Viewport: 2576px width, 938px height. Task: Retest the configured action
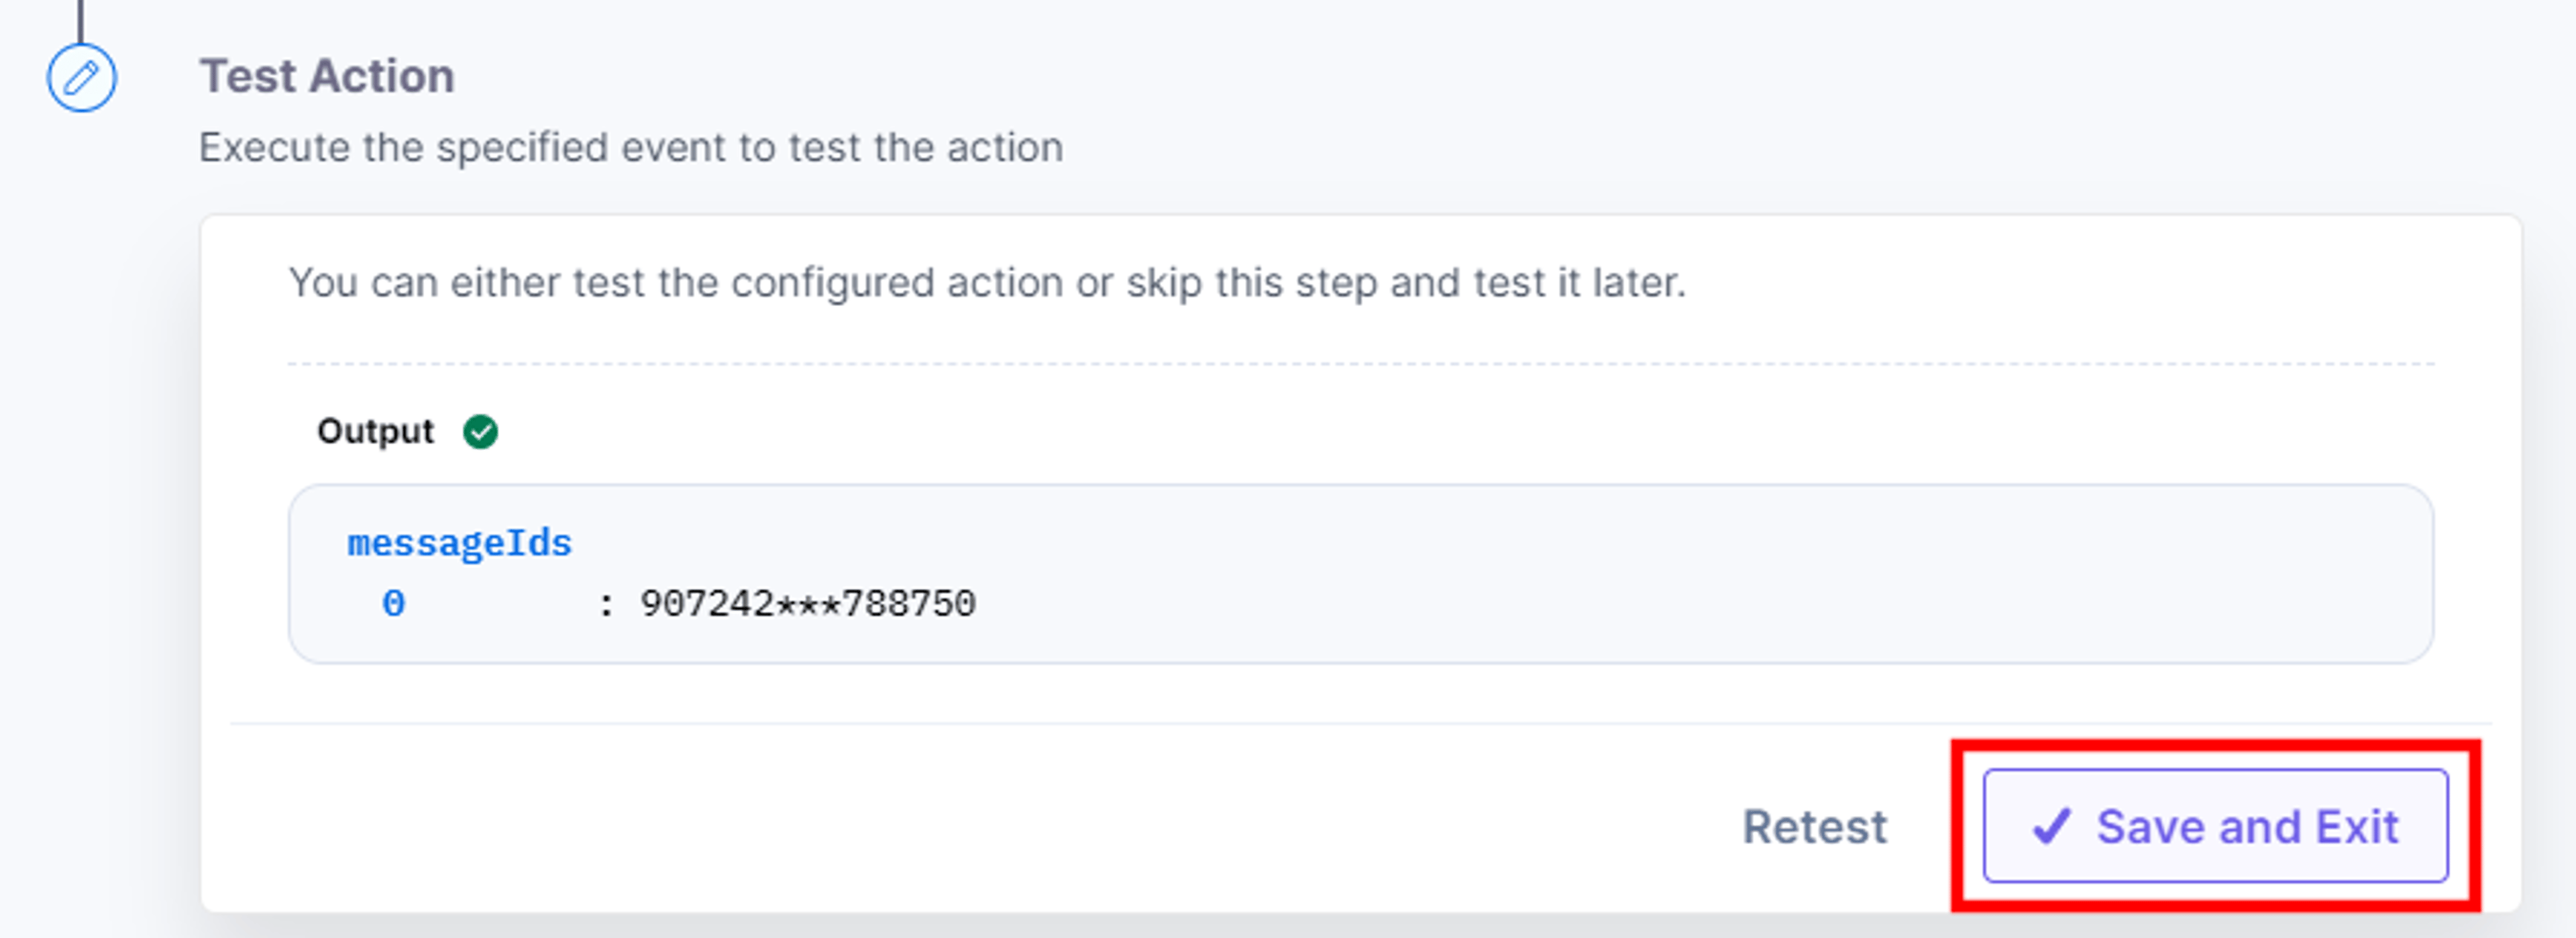tap(1814, 827)
